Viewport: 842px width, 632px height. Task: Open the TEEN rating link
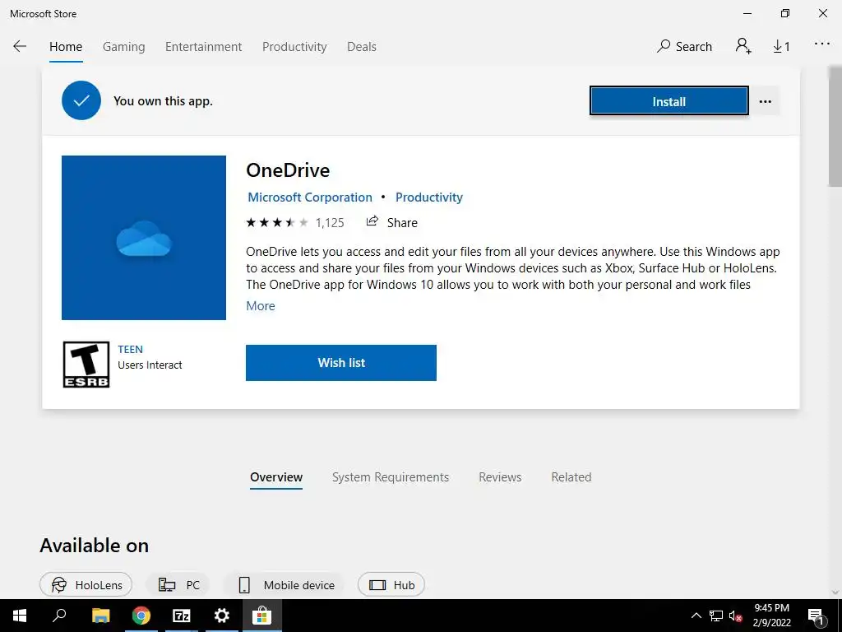click(x=131, y=349)
